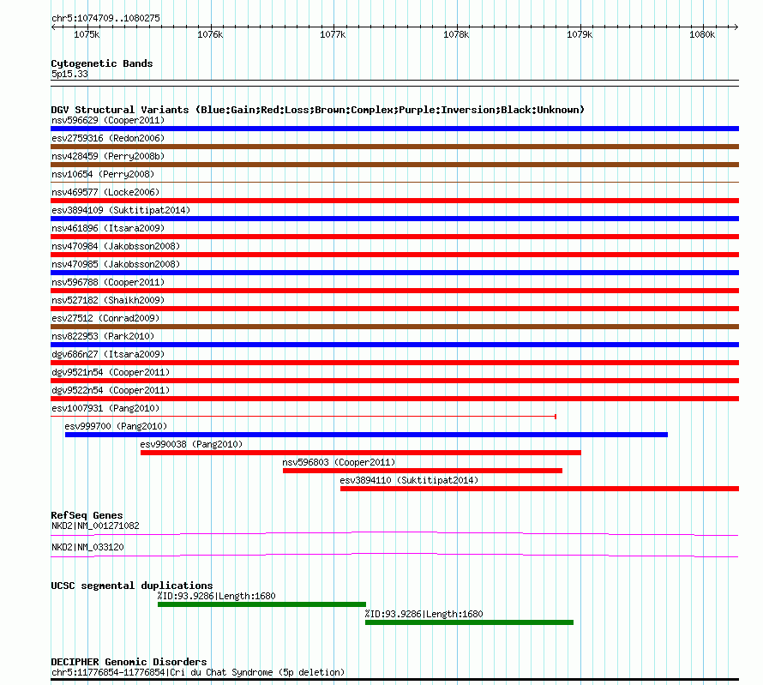
Task: Select nsv10654 (Perry2008) variant label
Action: point(103,174)
